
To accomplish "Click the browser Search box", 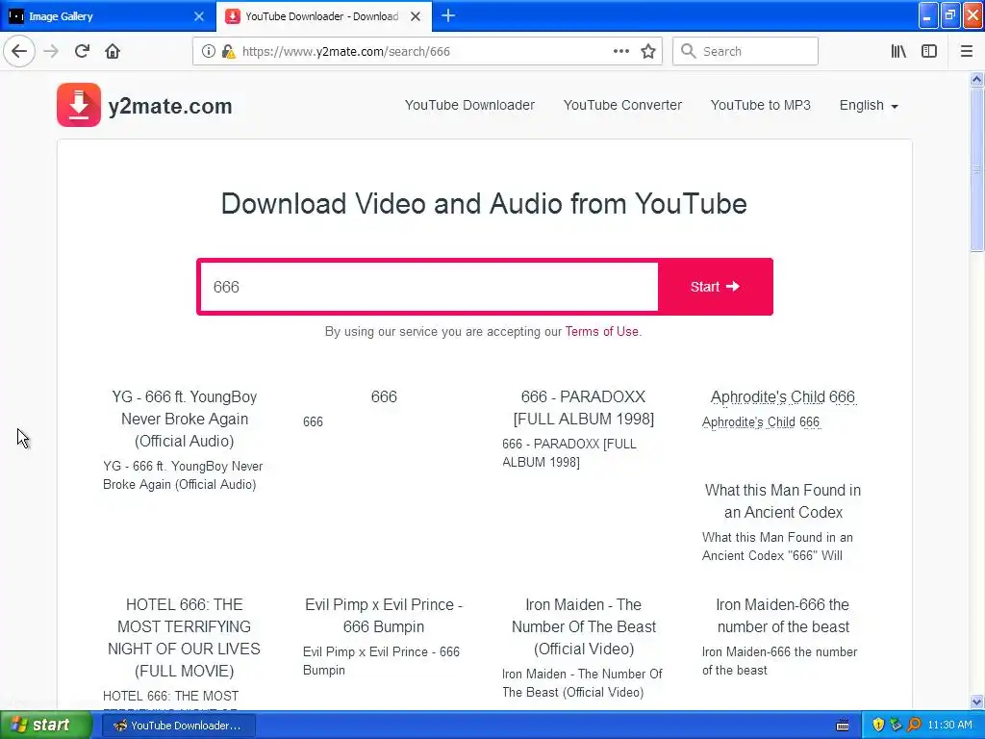I will tap(745, 51).
